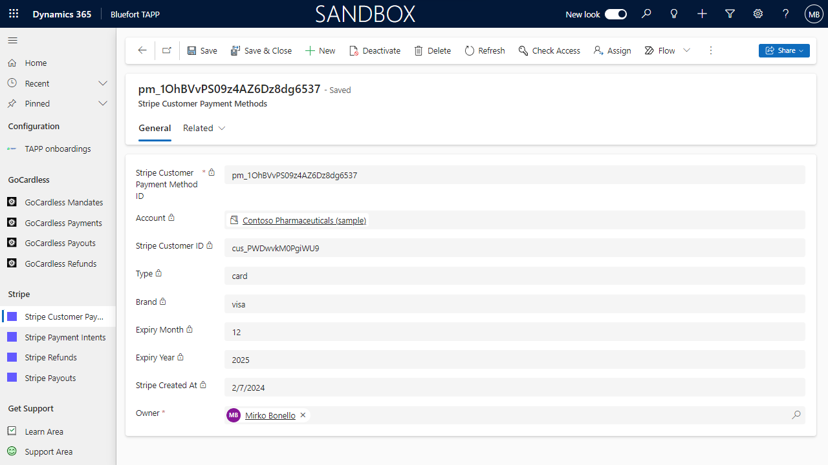Toggle the New look switch
828x465 pixels.
tap(616, 14)
